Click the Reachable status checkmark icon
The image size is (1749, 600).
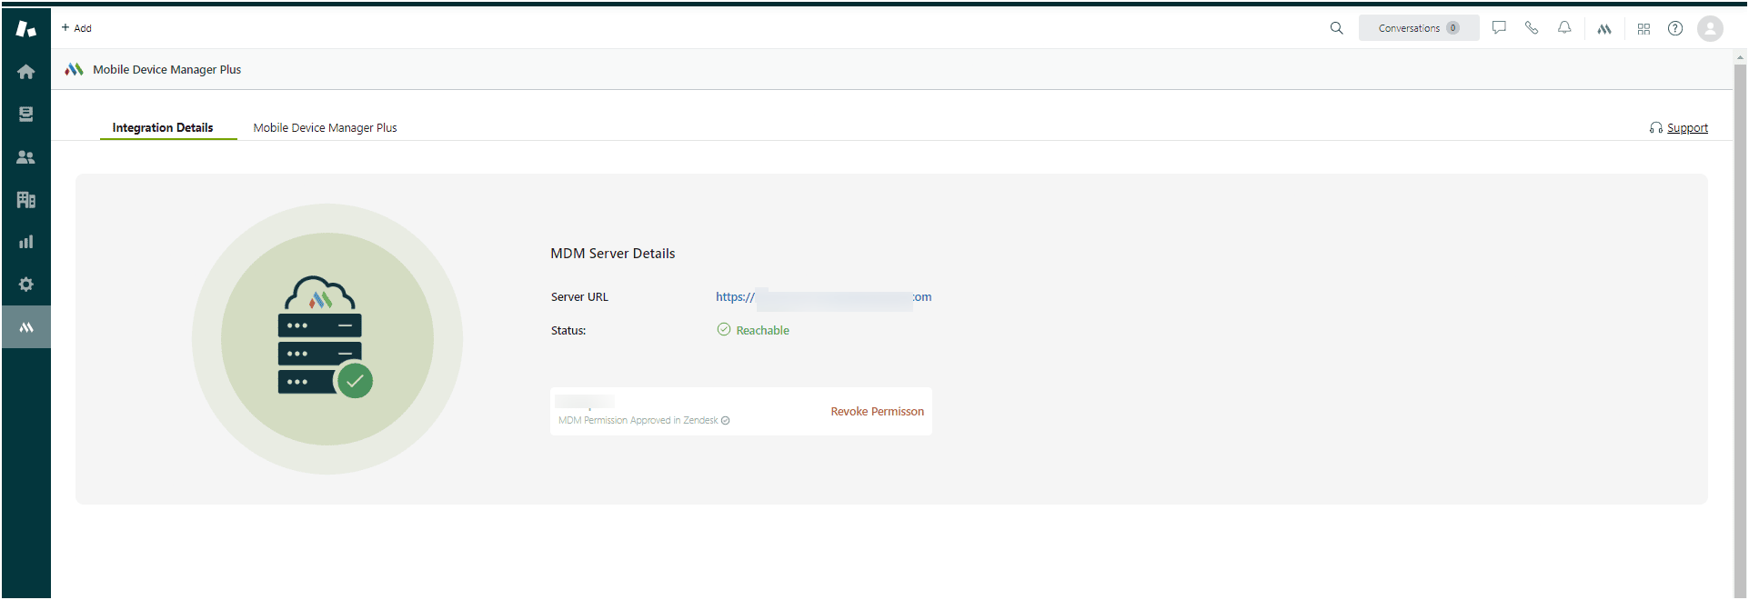(724, 330)
